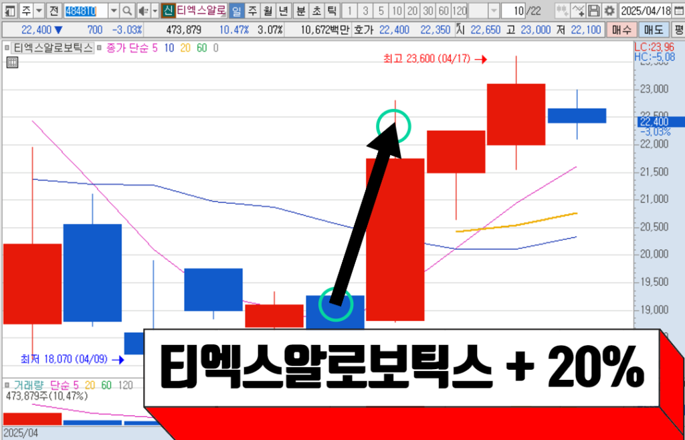Select the 30 interval button

(428, 10)
